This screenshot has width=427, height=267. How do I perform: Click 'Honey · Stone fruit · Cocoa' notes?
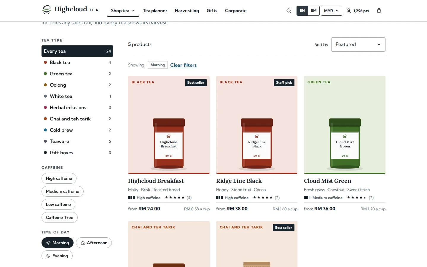[241, 190]
